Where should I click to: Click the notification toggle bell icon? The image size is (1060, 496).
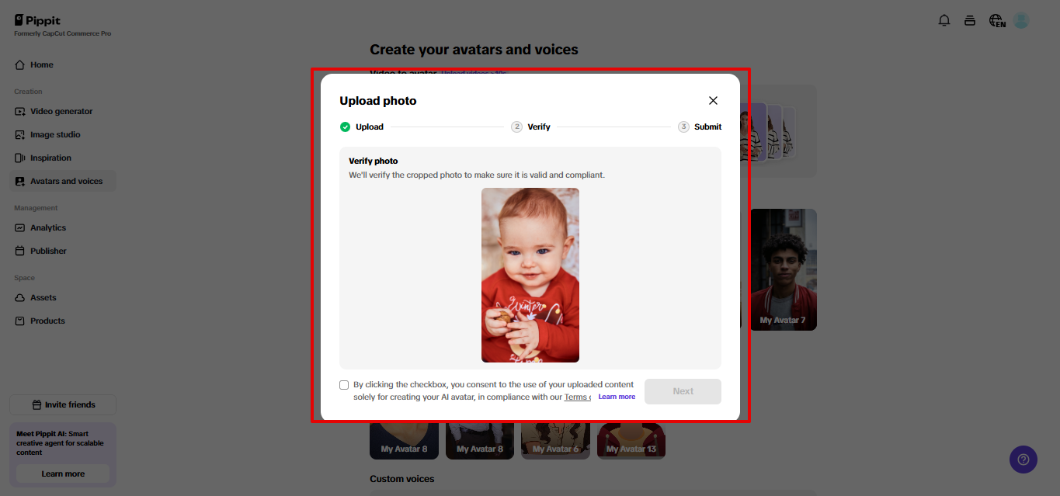pyautogui.click(x=944, y=20)
